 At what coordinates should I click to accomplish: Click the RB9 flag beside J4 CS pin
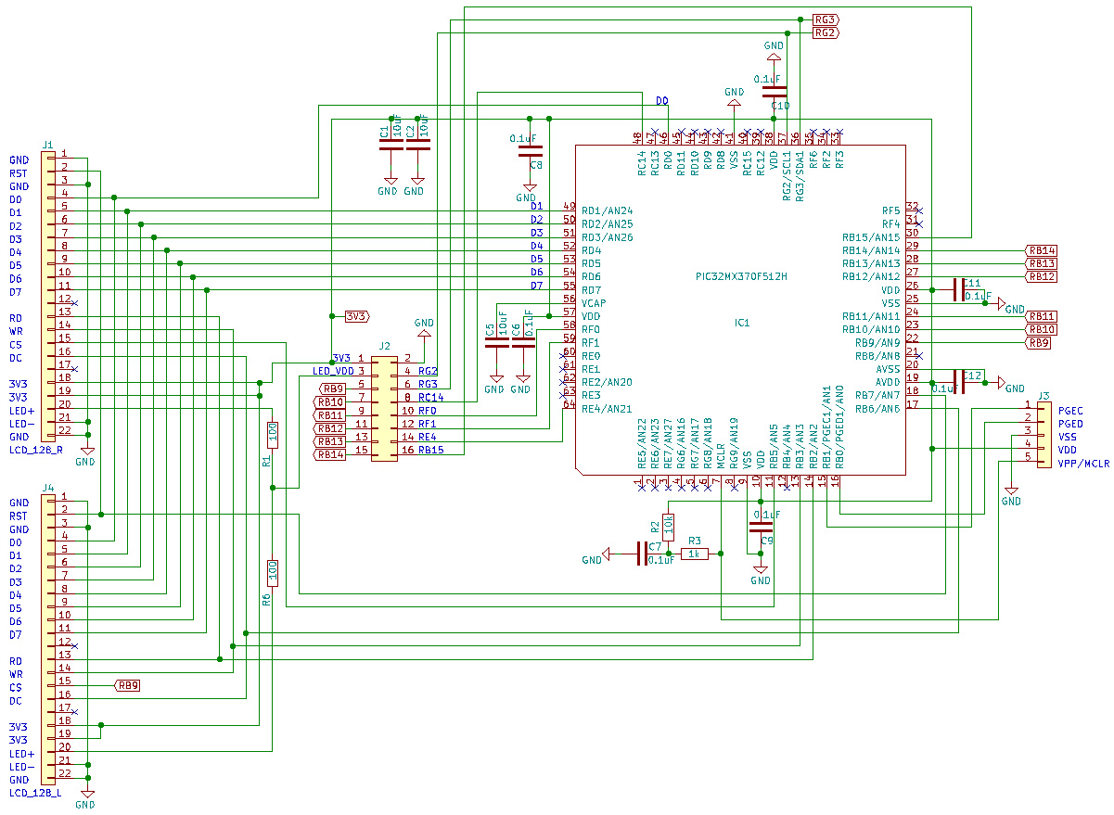coord(128,685)
